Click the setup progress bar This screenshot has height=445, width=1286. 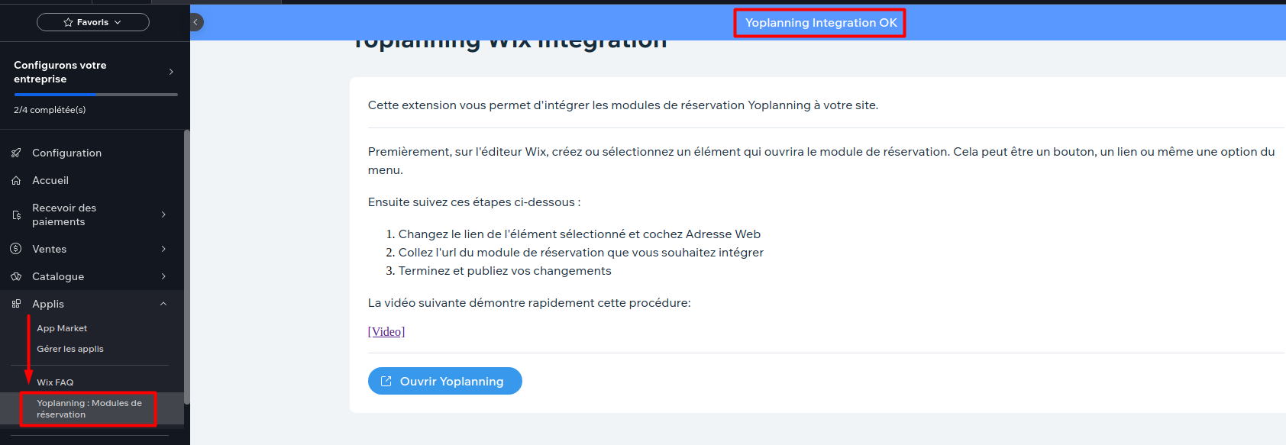point(95,95)
